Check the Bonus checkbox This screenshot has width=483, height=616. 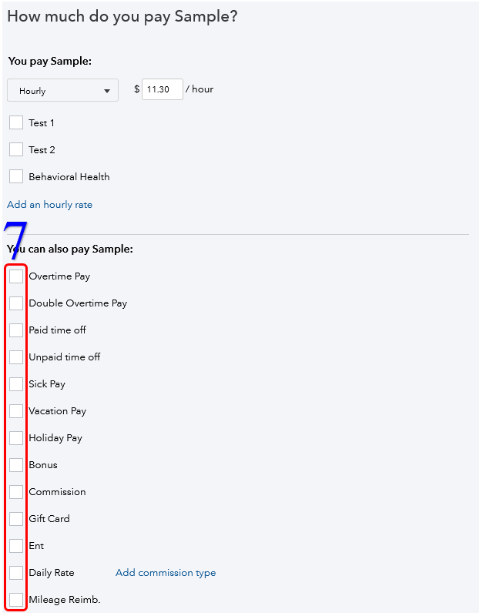(16, 465)
